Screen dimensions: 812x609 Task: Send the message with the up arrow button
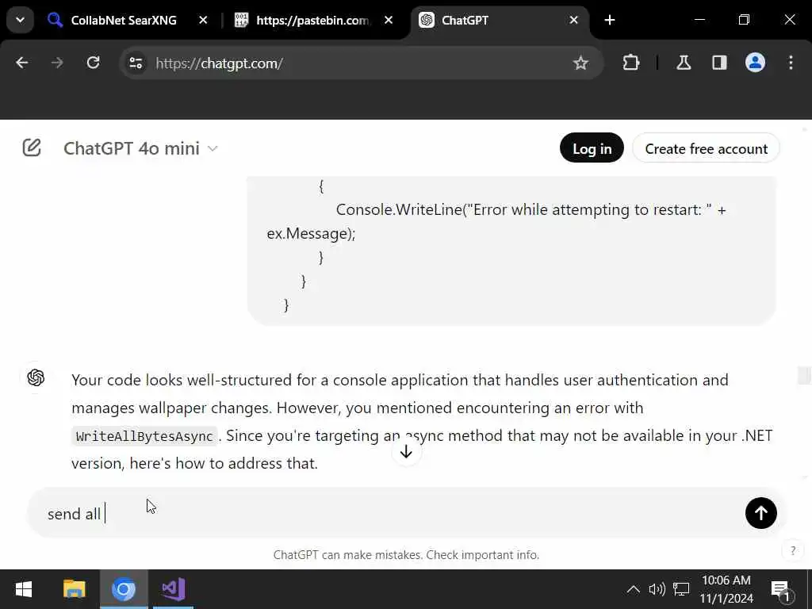[x=760, y=513]
